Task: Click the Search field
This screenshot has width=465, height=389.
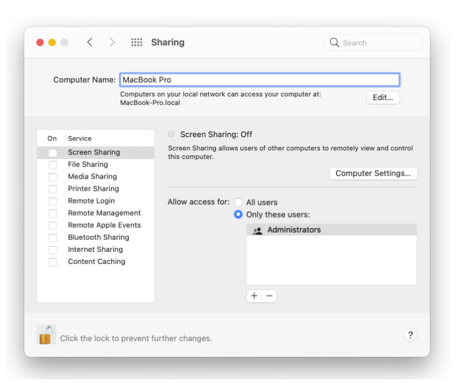Action: coord(373,42)
